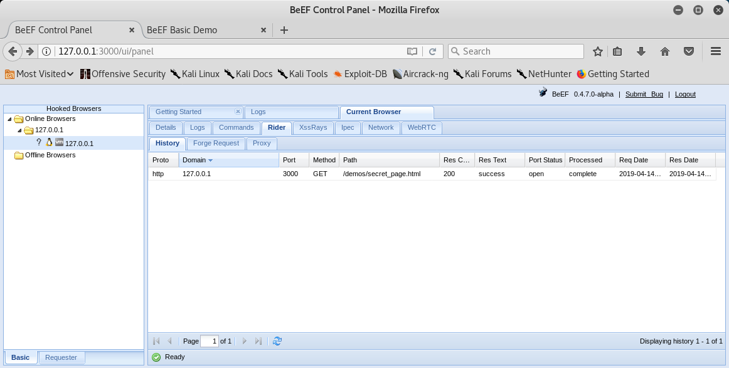Open the Kali Linux bookmark
The width and height of the screenshot is (729, 368).
[x=195, y=74]
